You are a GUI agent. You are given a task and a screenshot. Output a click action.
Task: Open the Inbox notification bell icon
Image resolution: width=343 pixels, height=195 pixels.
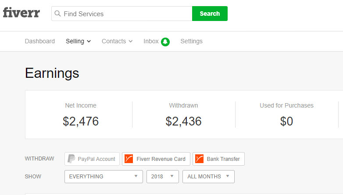(x=165, y=42)
